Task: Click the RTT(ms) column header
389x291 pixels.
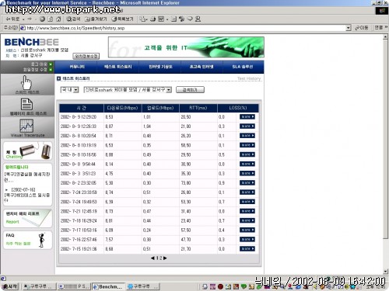Action: coord(198,108)
